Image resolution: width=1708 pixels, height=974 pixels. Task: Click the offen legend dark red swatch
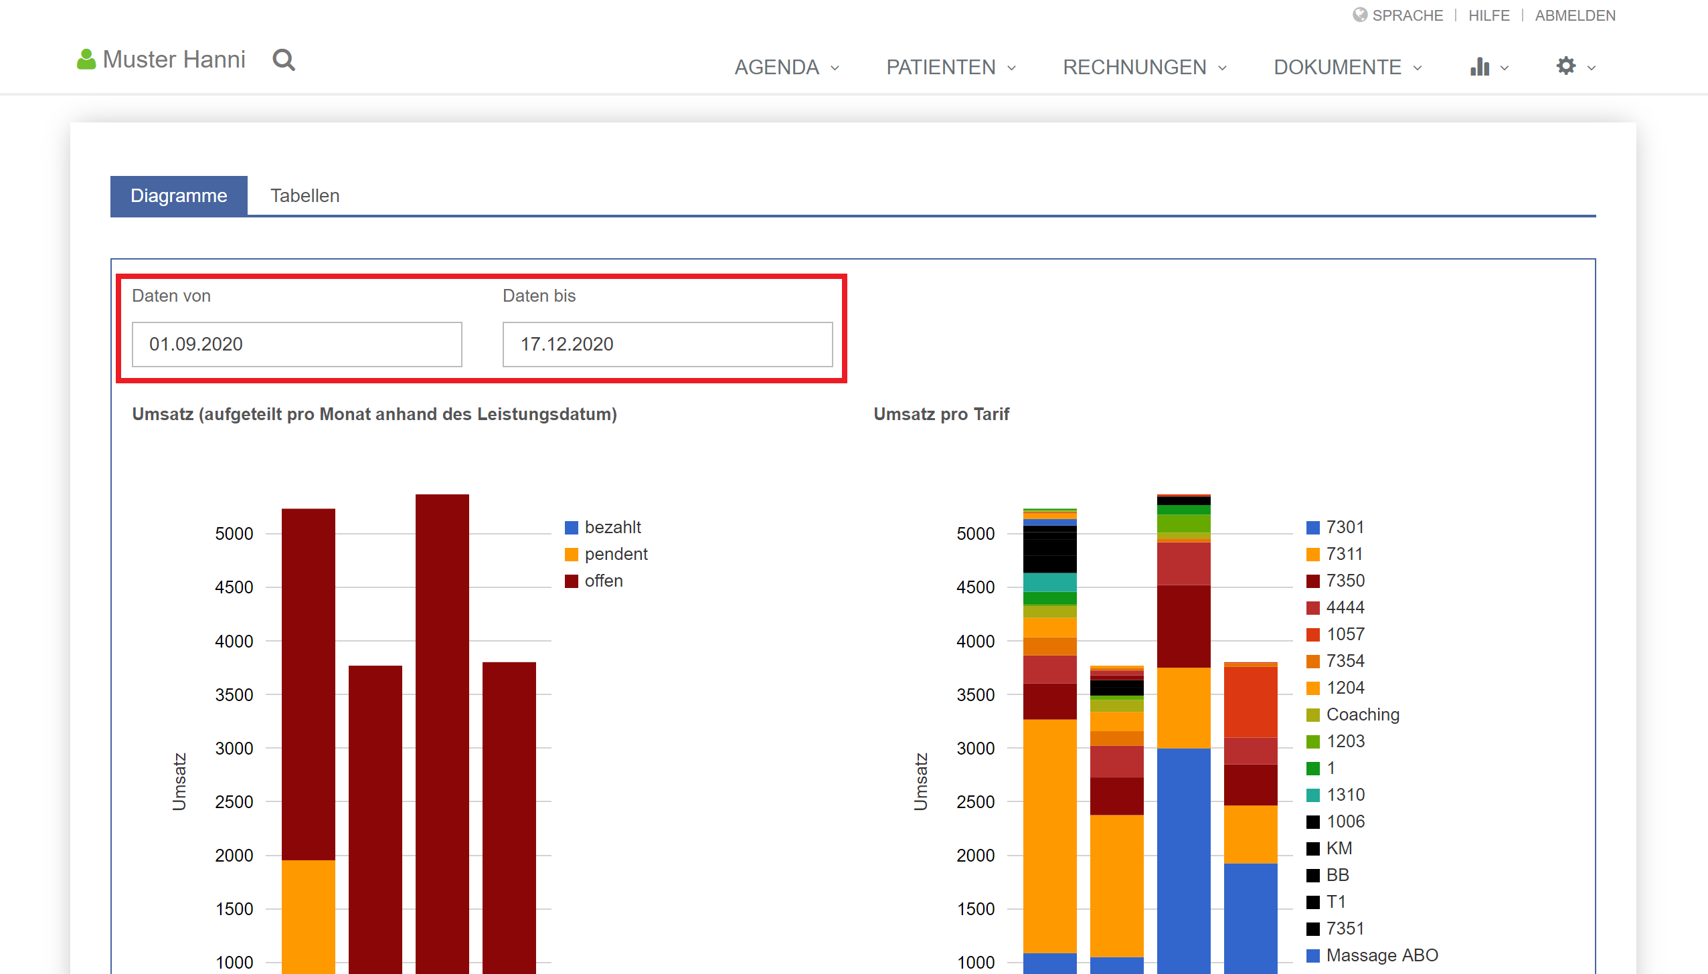coord(572,581)
